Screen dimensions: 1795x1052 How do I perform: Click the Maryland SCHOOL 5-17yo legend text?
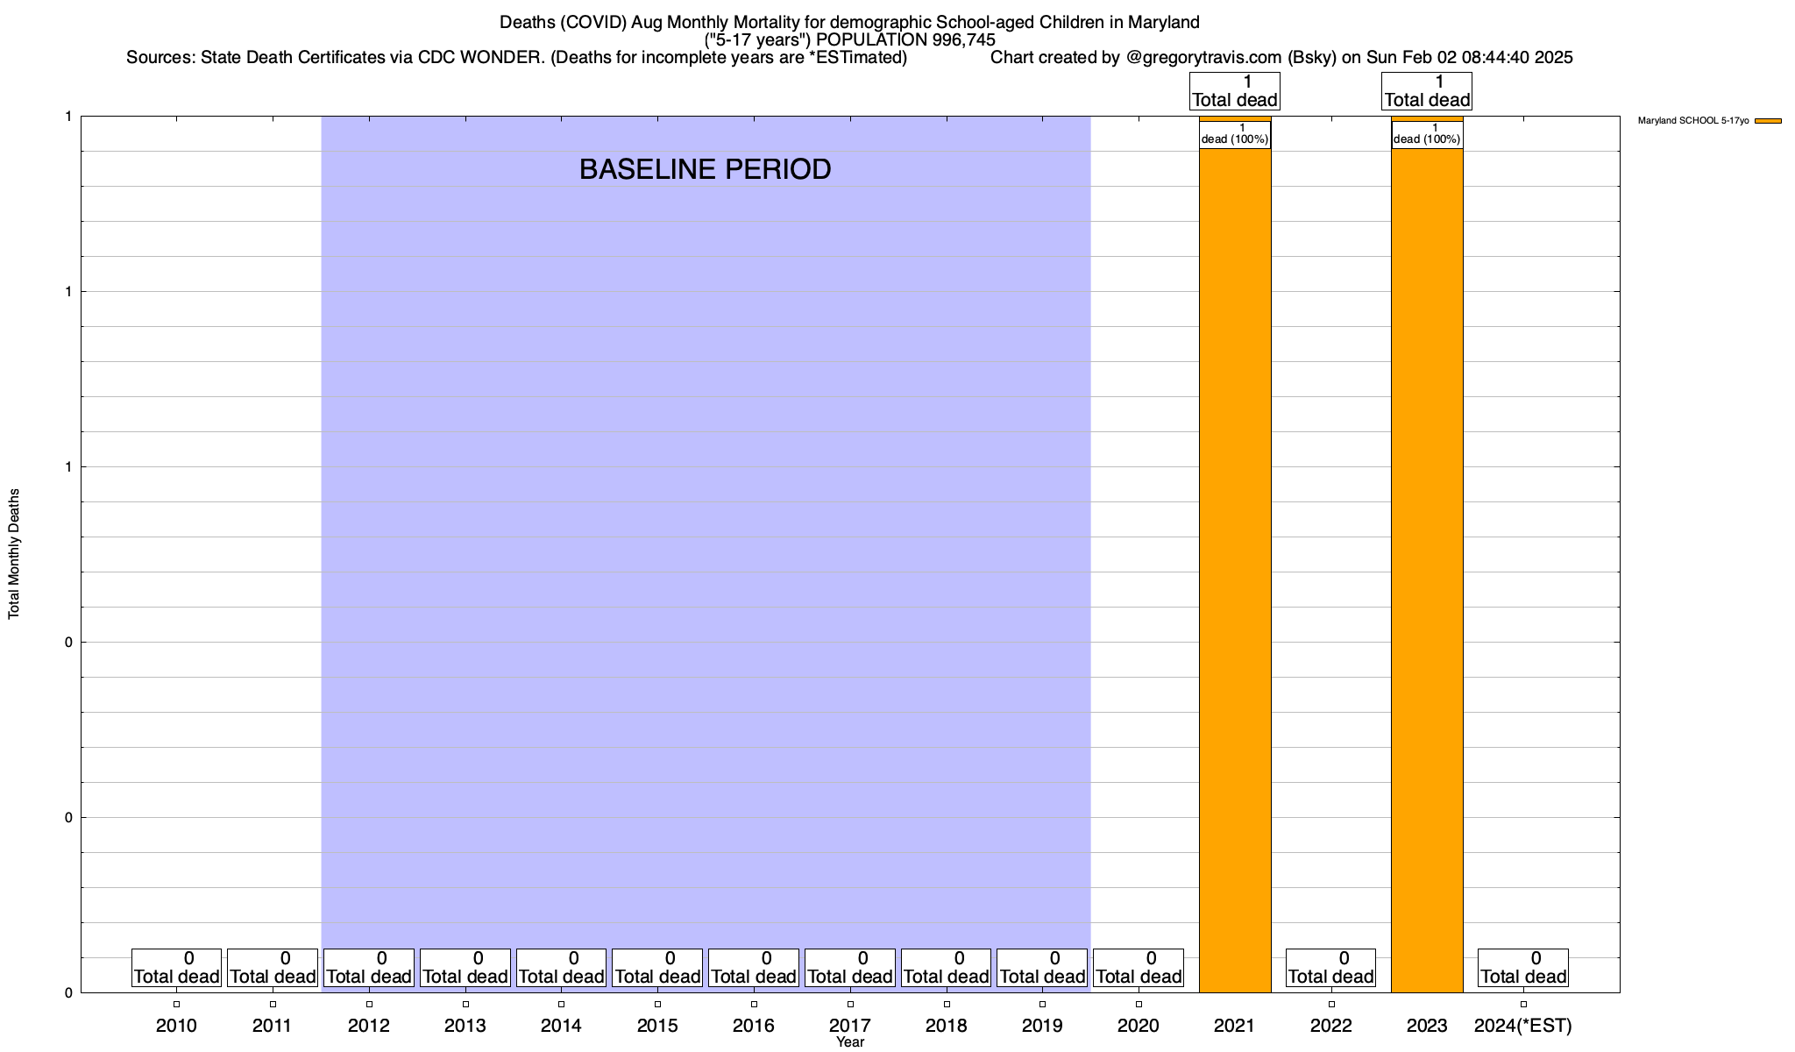tap(1692, 121)
